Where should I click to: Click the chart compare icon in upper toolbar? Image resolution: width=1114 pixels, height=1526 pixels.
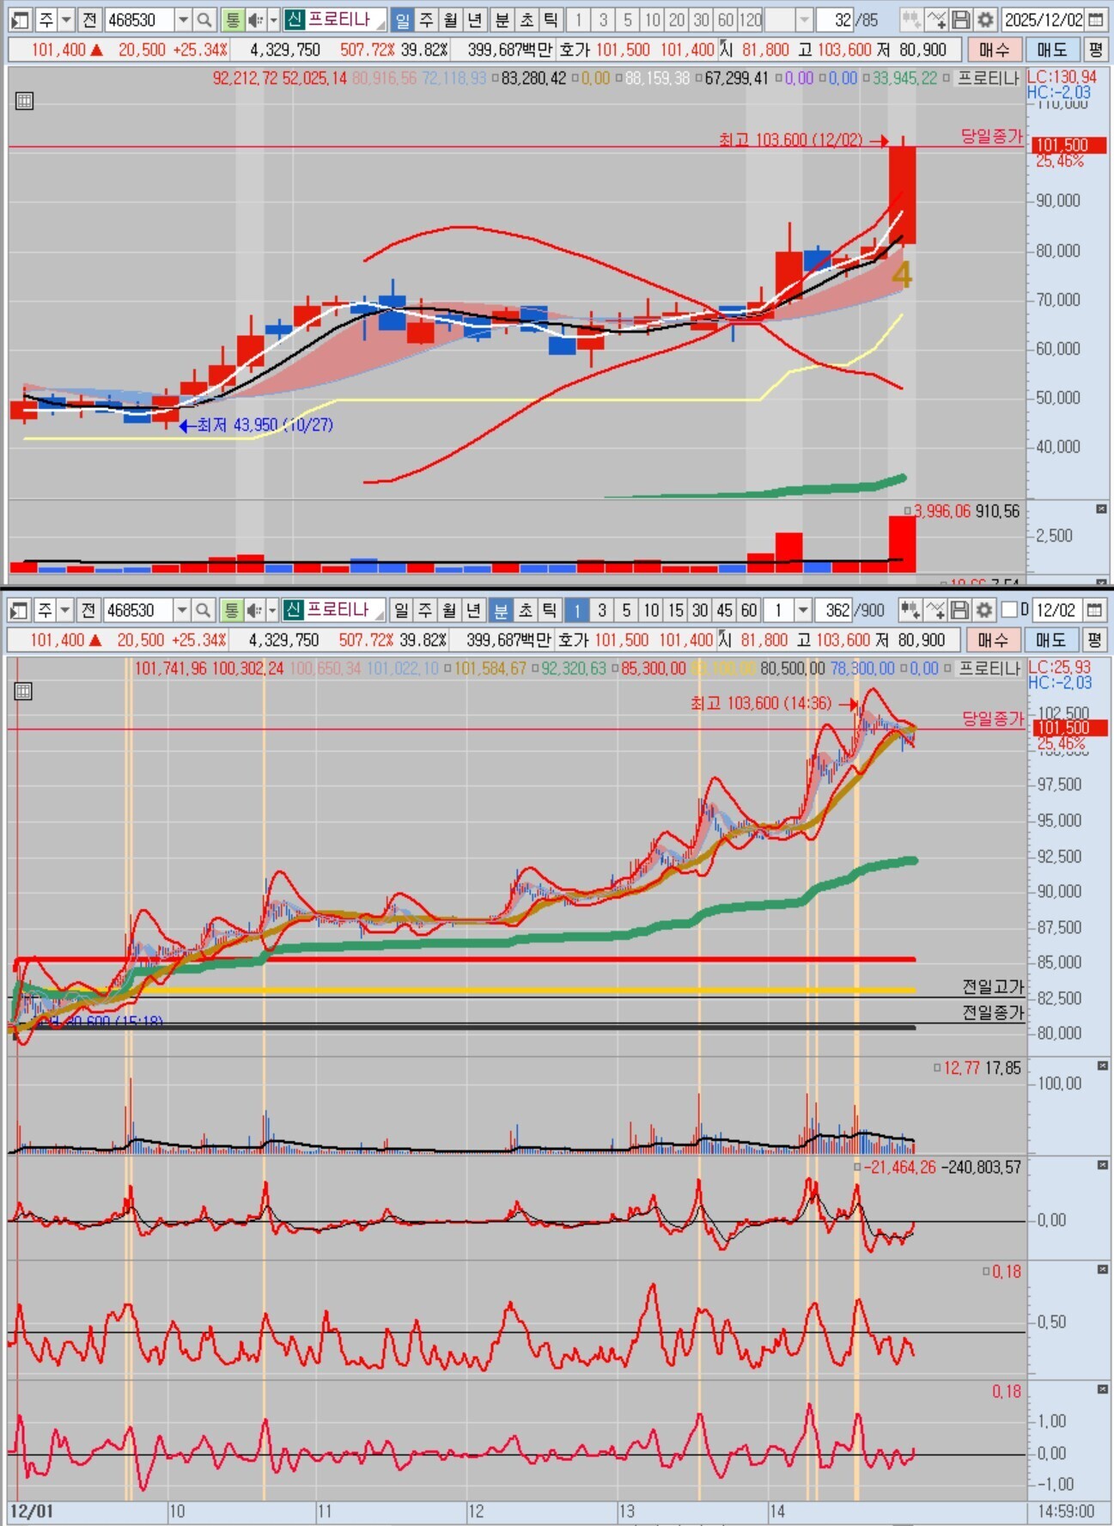click(x=911, y=20)
